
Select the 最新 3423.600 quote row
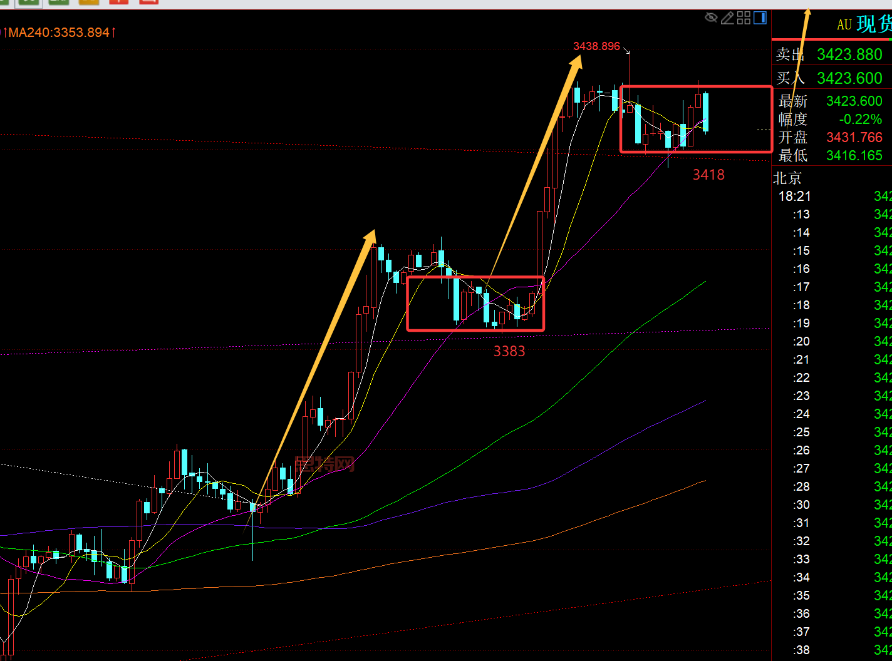coord(831,101)
